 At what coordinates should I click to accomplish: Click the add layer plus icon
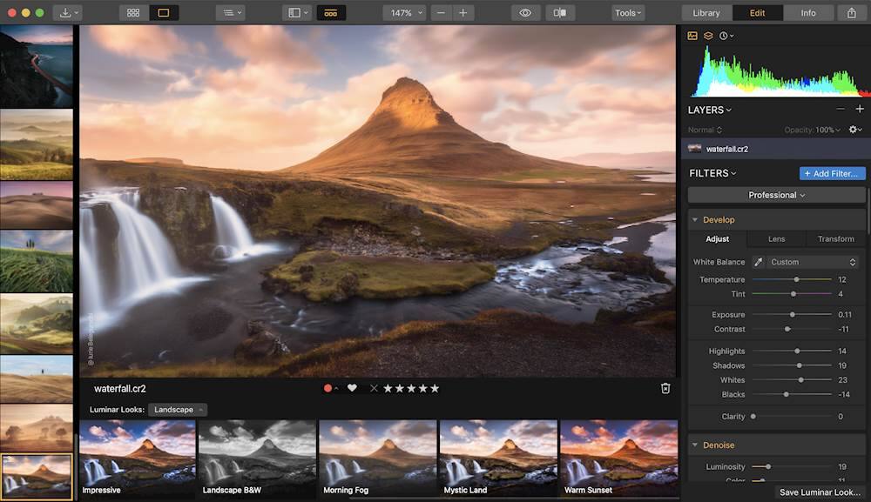860,110
